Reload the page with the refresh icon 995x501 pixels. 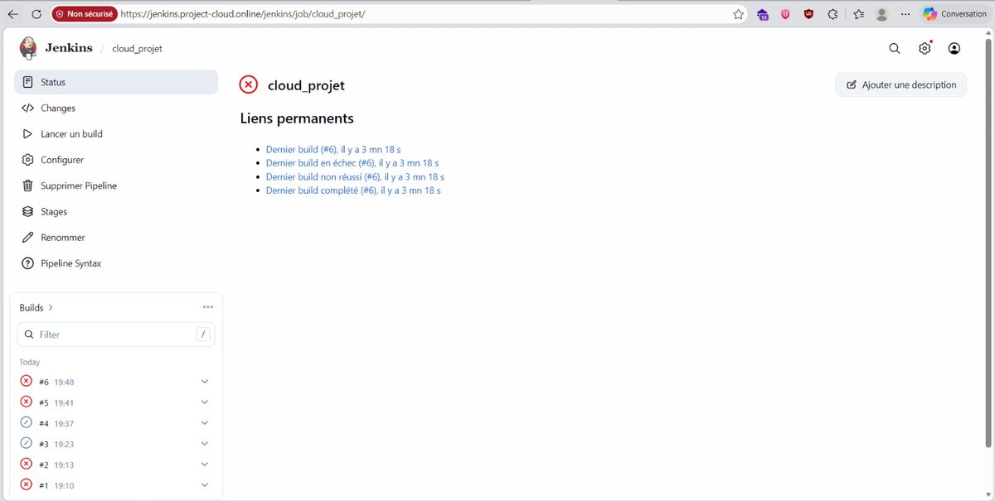[x=36, y=14]
